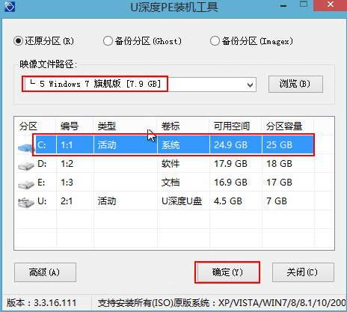This screenshot has height=312, width=347.
Task: Confirm with the 确定 (Y) button
Action: point(227,272)
